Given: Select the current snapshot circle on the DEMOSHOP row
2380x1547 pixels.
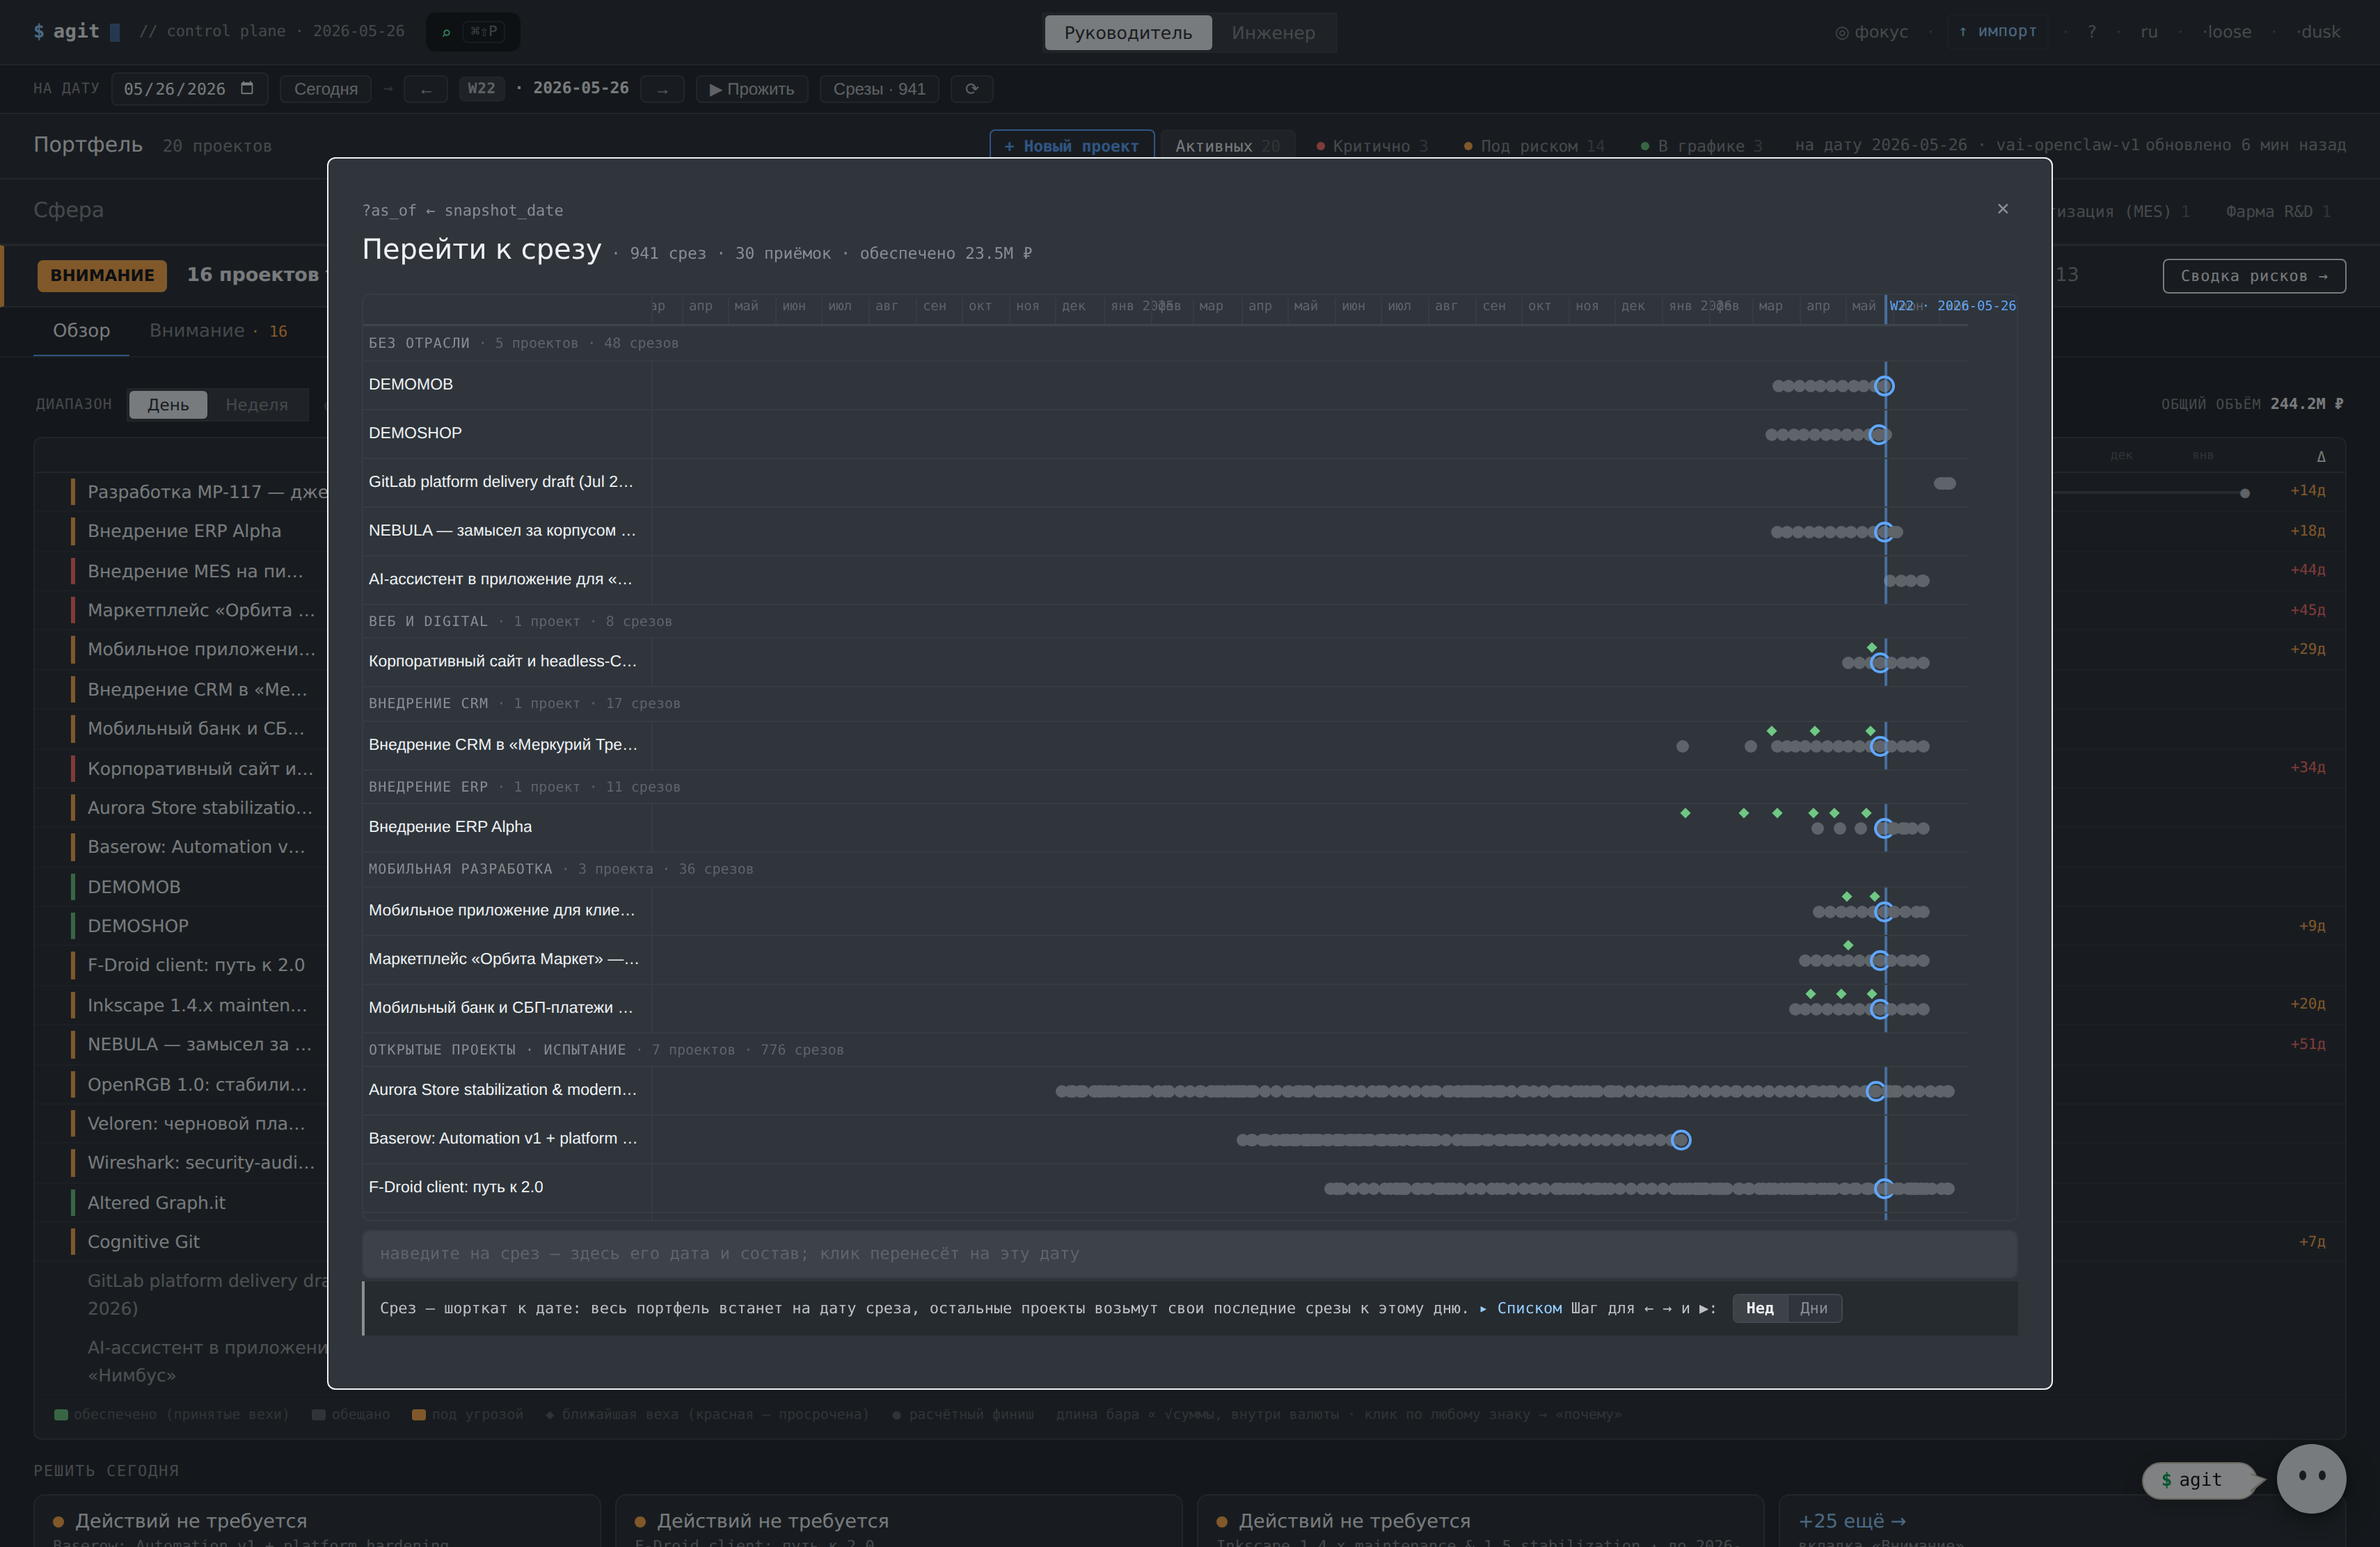Looking at the screenshot, I should [1879, 435].
